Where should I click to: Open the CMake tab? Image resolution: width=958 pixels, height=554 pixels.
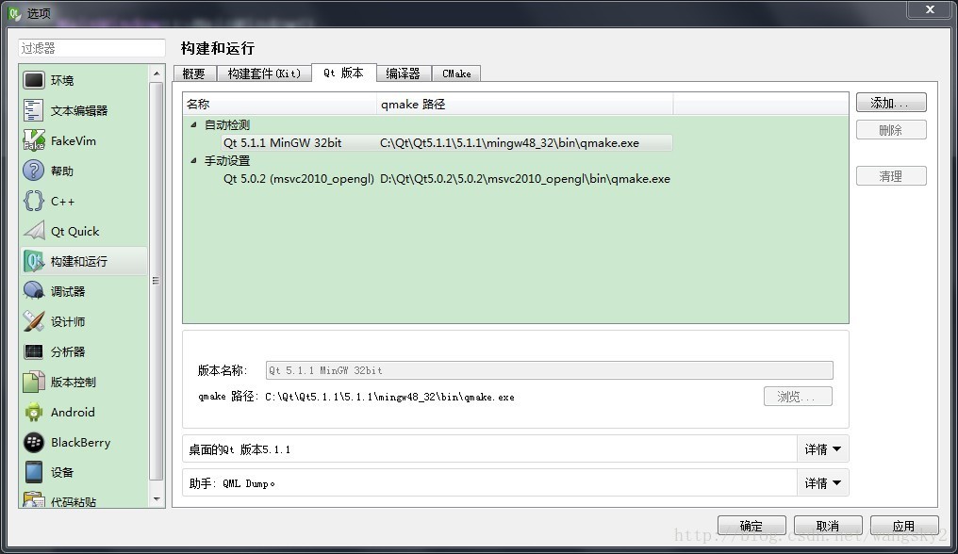pos(456,73)
